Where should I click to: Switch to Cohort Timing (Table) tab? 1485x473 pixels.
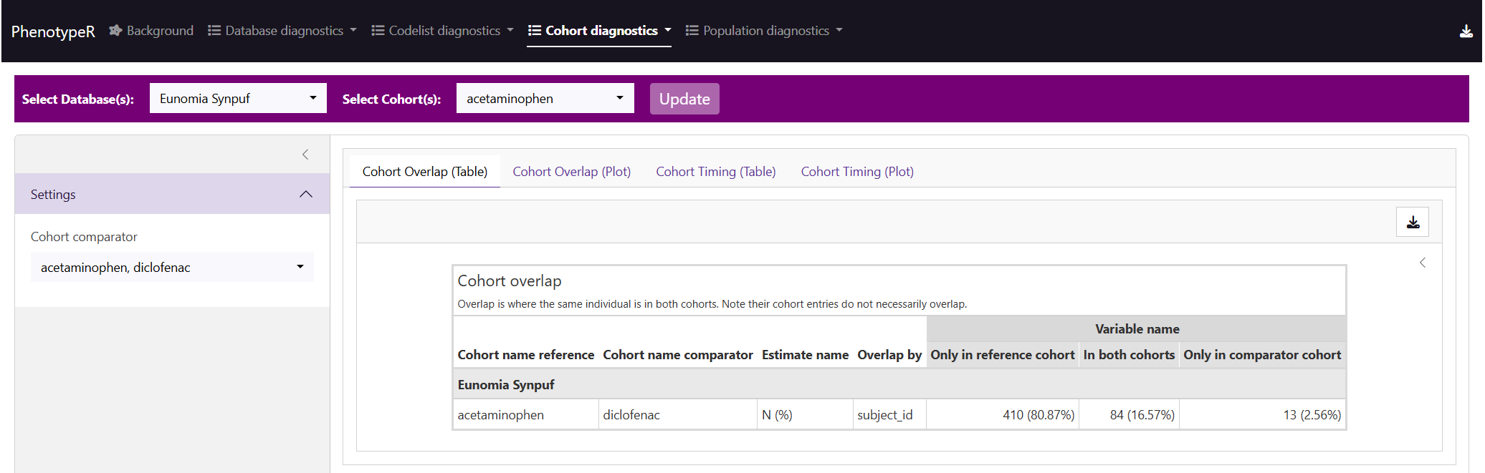point(715,172)
